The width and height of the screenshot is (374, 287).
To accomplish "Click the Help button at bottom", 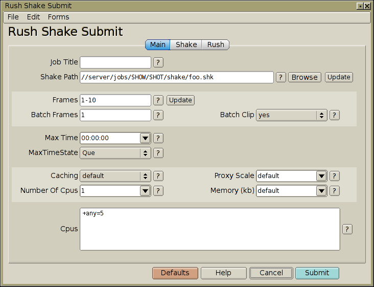I will 223,273.
